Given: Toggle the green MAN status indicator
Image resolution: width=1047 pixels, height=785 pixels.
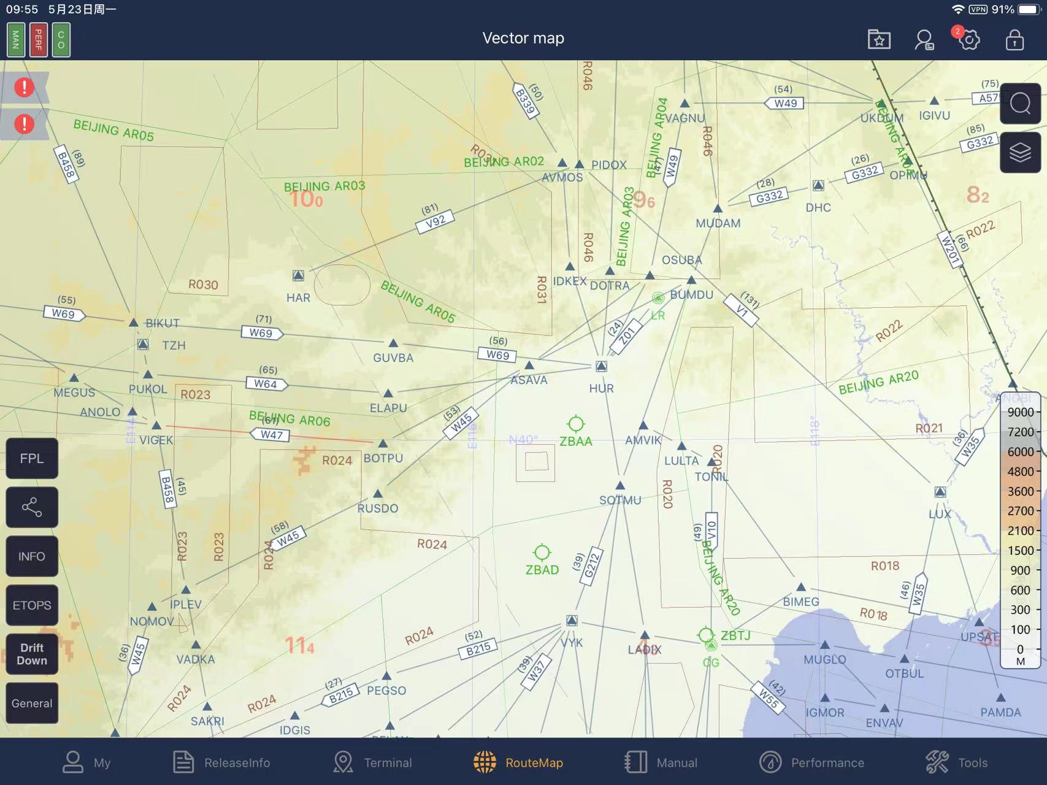Looking at the screenshot, I should (16, 40).
